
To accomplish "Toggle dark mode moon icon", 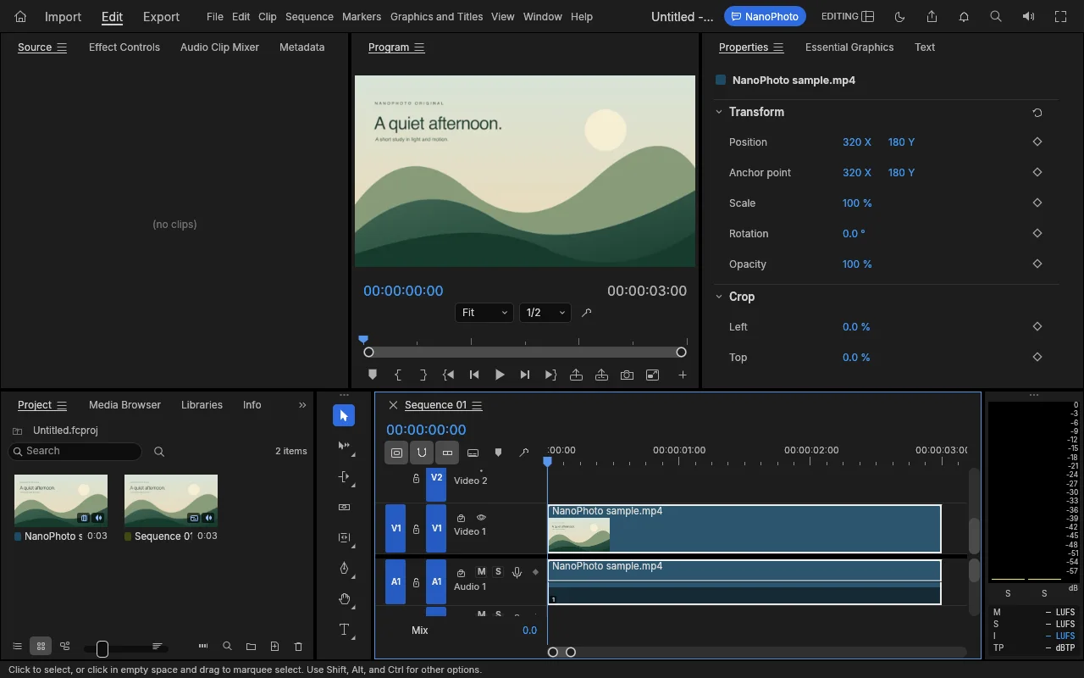I will [899, 16].
